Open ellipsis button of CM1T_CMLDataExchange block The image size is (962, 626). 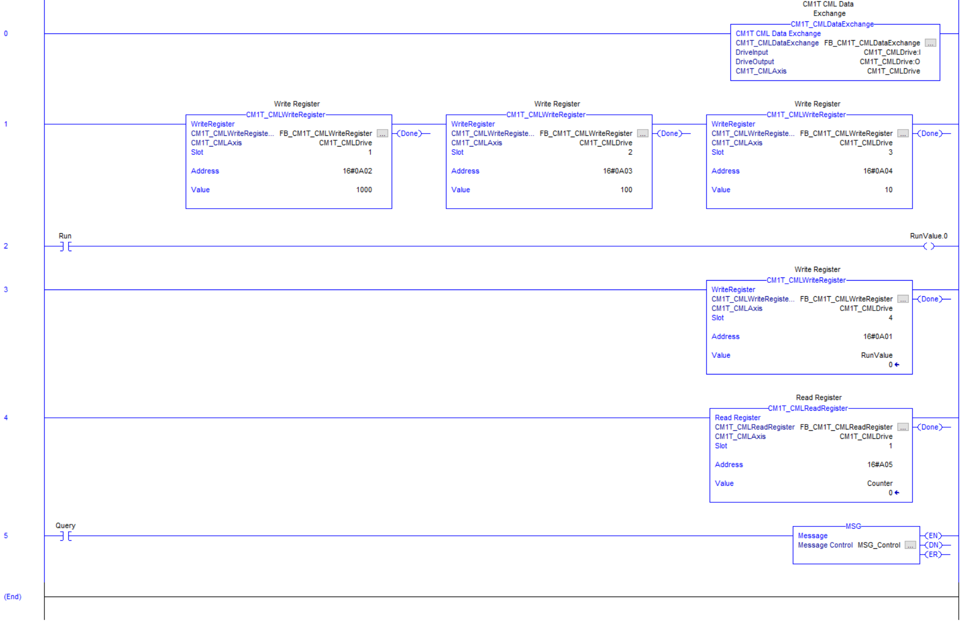click(930, 43)
